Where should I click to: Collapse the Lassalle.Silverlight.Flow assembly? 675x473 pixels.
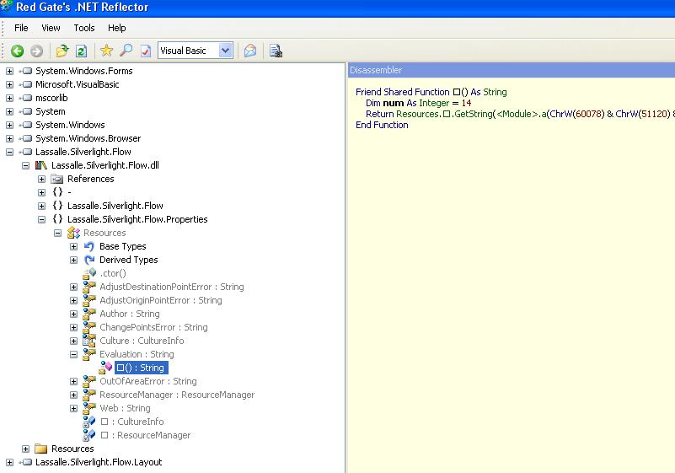(9, 152)
